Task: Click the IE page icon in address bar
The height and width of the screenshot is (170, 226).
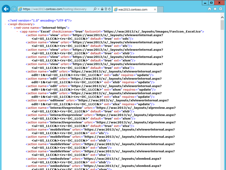Action: coord(20,9)
